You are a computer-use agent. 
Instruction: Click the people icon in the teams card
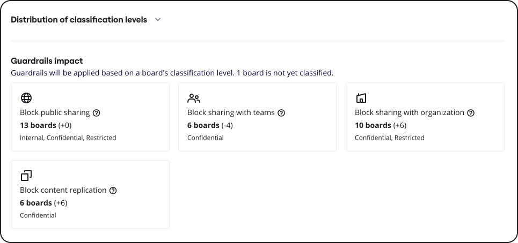point(194,98)
